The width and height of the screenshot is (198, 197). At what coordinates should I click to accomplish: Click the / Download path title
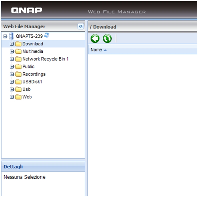click(103, 27)
